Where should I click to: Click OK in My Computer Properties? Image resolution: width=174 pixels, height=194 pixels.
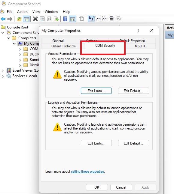pos(97,187)
